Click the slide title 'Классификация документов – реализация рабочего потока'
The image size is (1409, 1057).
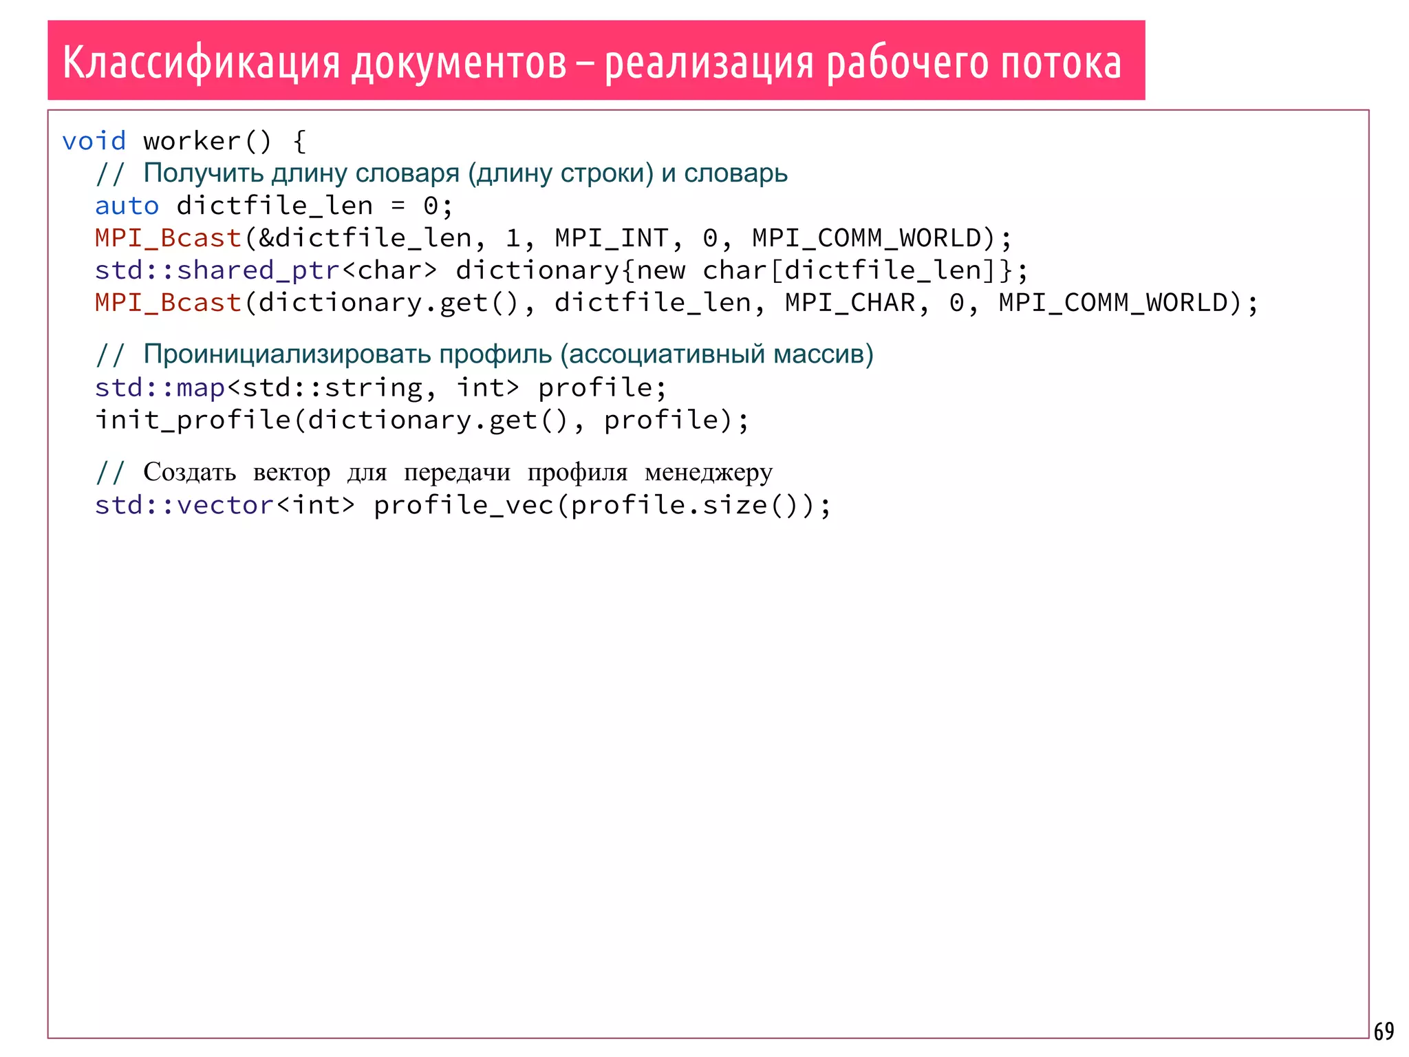pyautogui.click(x=592, y=62)
